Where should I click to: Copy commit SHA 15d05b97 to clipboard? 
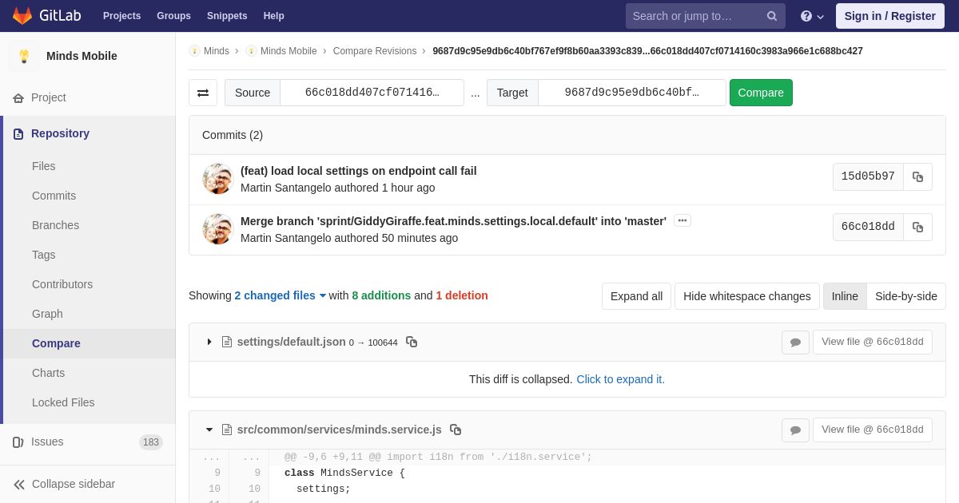917,177
